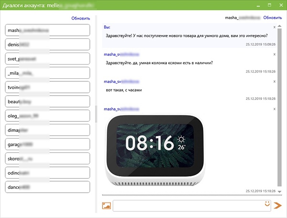Open the '_mila_' dialog entry

[47, 73]
